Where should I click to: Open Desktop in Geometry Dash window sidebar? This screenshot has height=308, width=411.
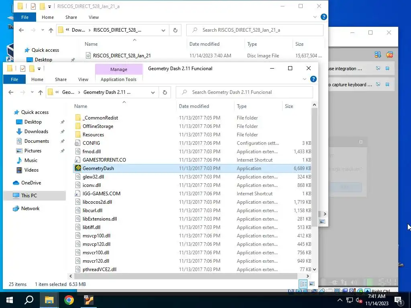tap(33, 122)
